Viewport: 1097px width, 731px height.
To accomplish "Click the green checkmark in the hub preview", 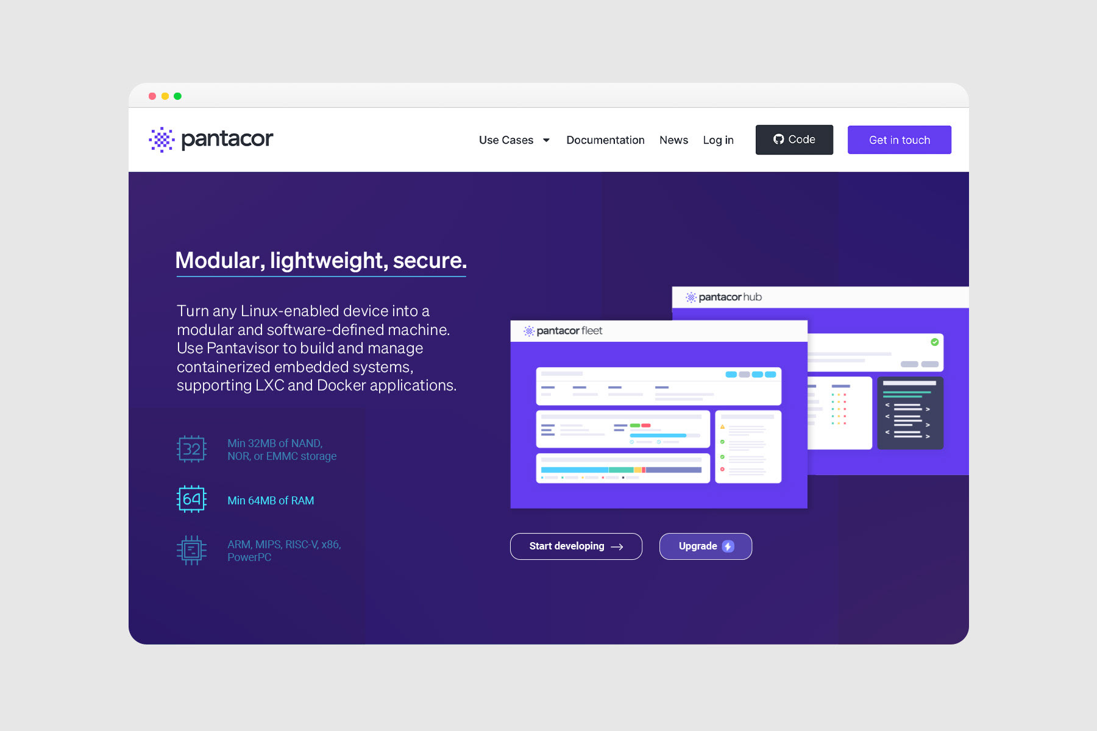I will (x=934, y=342).
